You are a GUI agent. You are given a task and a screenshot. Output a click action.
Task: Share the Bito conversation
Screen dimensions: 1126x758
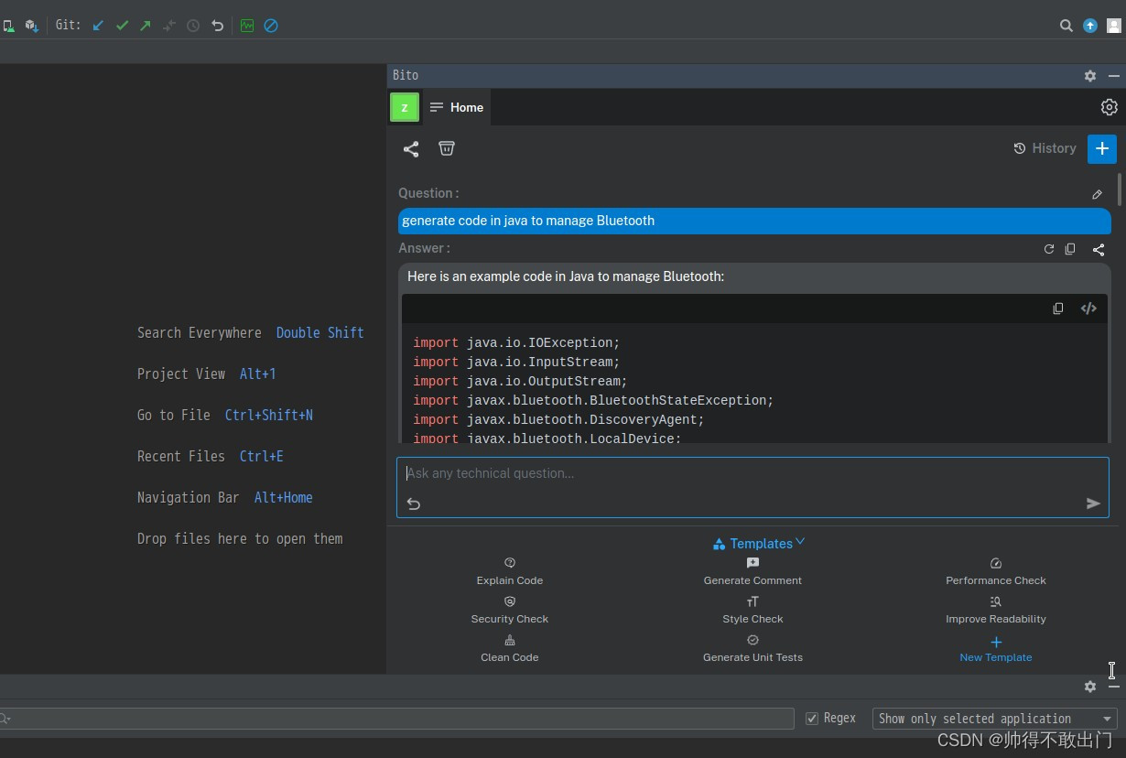[411, 148]
